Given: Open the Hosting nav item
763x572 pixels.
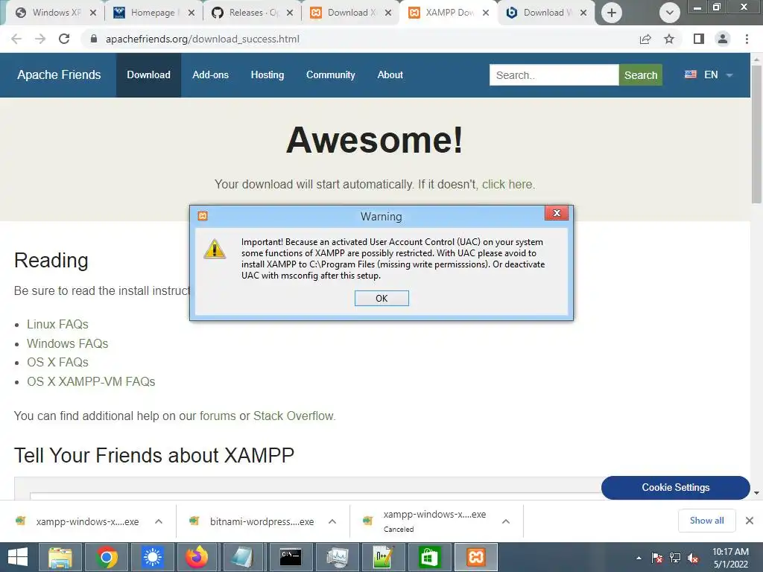Looking at the screenshot, I should click(267, 75).
